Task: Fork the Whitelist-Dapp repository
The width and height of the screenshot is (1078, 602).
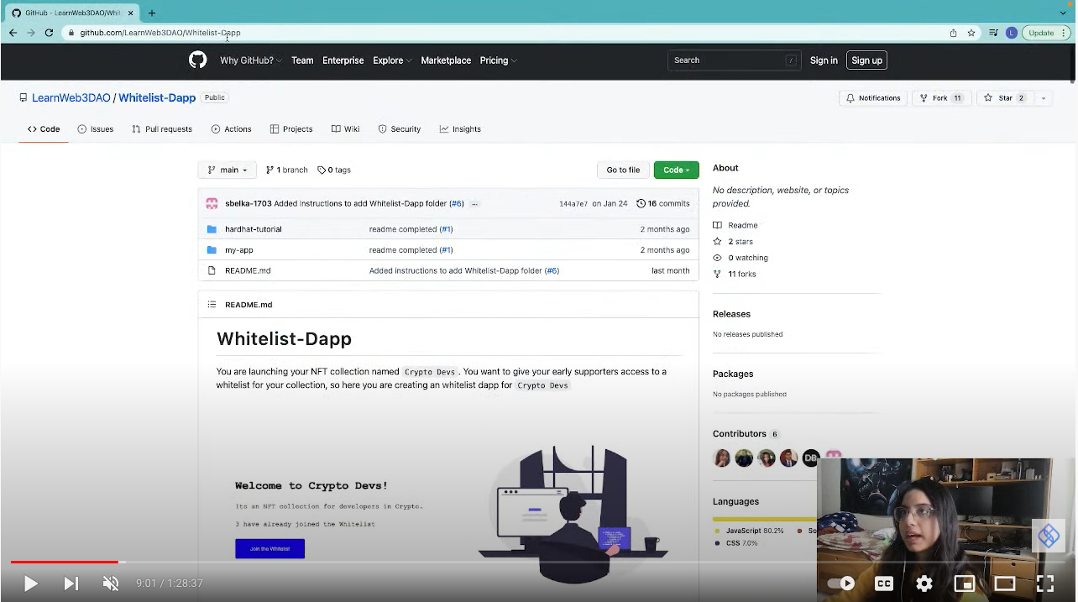Action: pyautogui.click(x=936, y=97)
